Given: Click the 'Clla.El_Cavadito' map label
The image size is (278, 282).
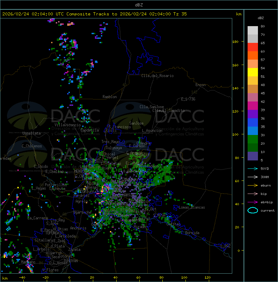Looking at the screenshot, I should pyautogui.click(x=168, y=111).
